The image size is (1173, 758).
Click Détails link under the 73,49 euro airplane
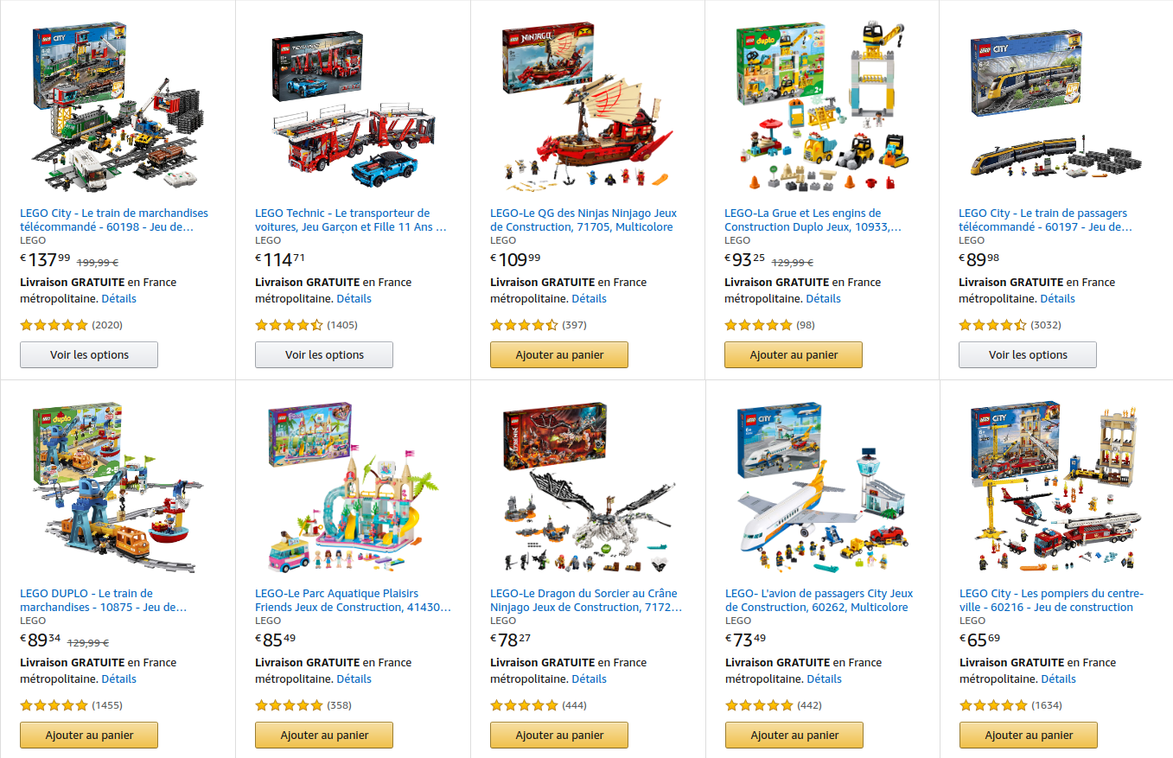(x=825, y=678)
